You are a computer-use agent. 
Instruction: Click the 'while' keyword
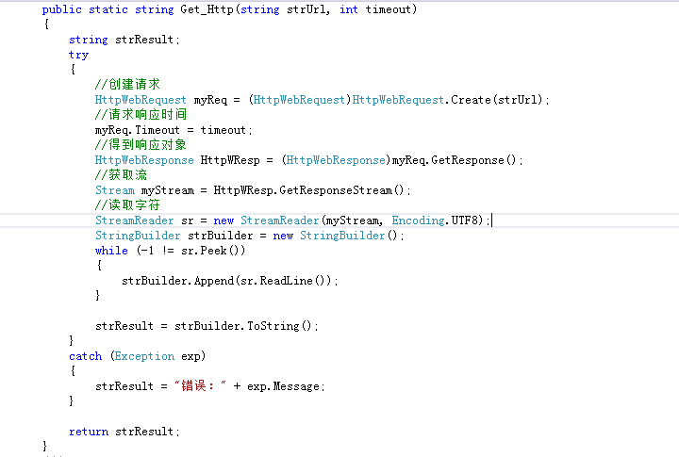pyautogui.click(x=111, y=251)
